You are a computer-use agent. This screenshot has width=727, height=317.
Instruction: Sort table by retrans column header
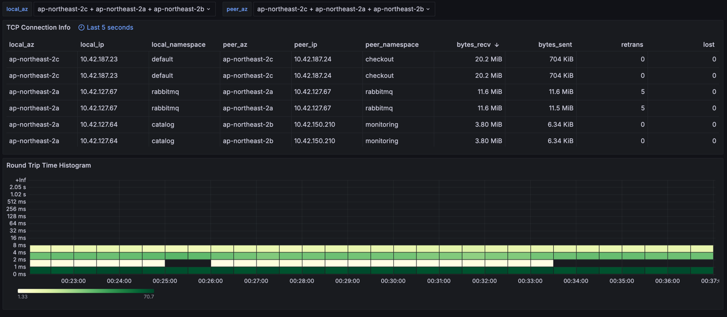point(632,44)
